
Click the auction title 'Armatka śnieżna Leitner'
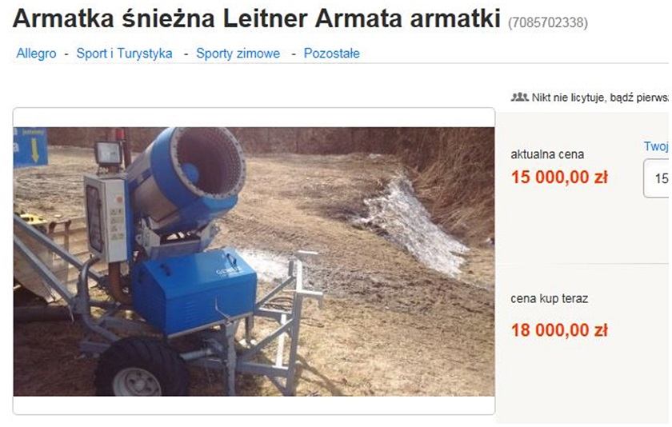256,18
